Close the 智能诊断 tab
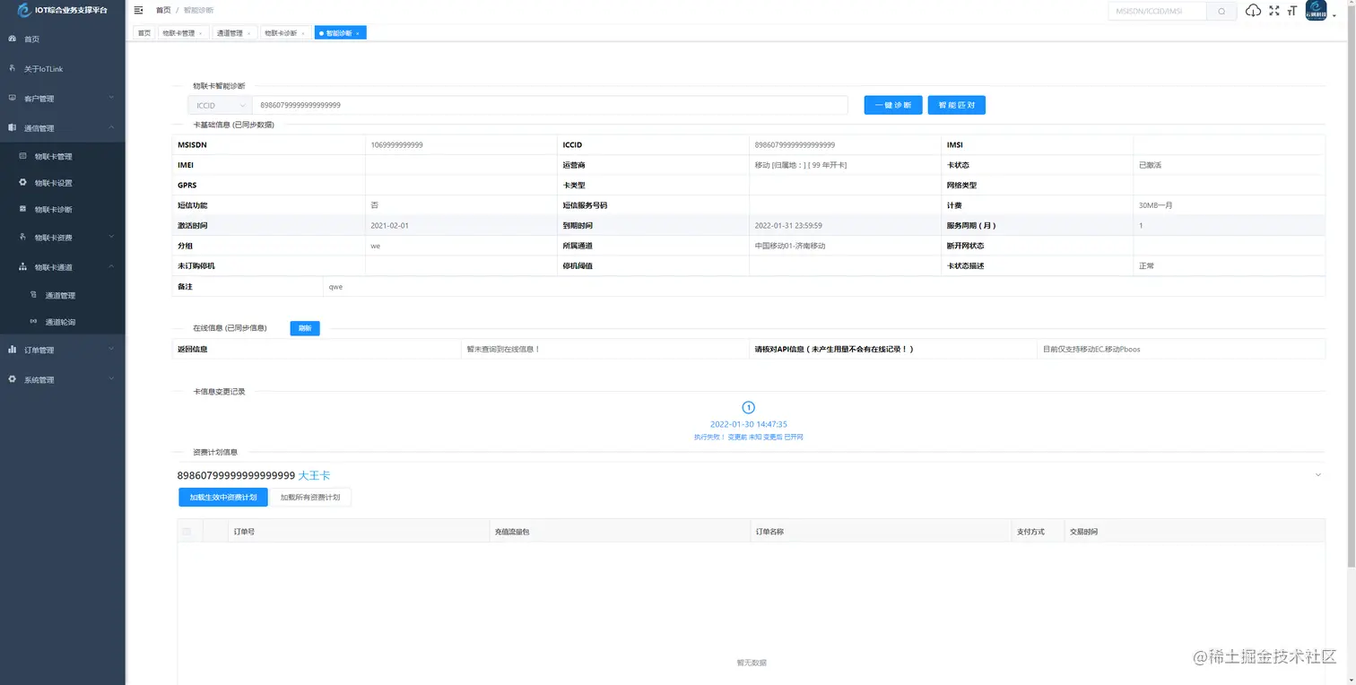The image size is (1356, 685). pyautogui.click(x=358, y=33)
